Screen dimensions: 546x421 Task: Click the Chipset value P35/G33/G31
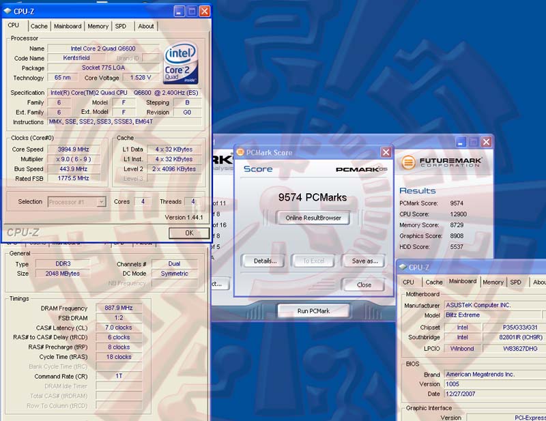[x=515, y=328]
